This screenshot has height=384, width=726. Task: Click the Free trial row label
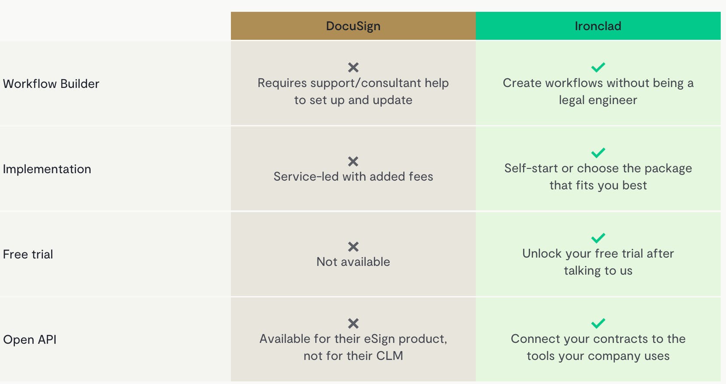[x=28, y=254]
